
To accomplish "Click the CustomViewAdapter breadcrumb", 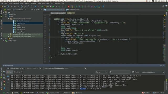I will coord(58,13).
